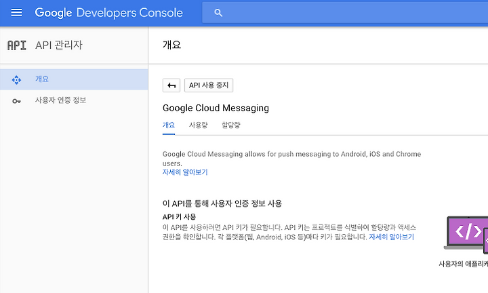
Task: Open '자세히 알아보기' link under description
Action: (185, 172)
